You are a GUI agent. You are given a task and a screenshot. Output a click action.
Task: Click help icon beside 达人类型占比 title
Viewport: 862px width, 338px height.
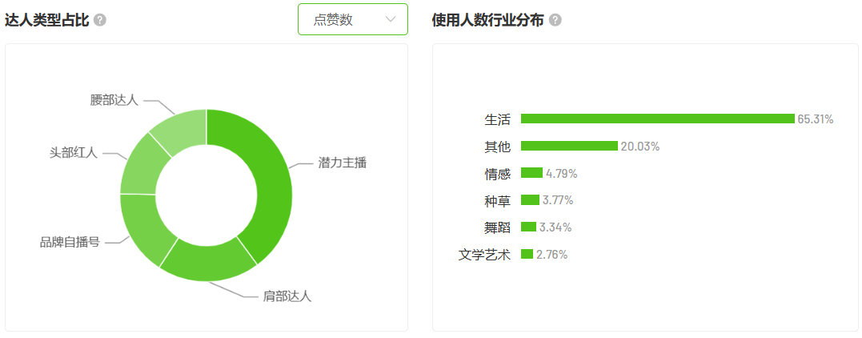[100, 20]
